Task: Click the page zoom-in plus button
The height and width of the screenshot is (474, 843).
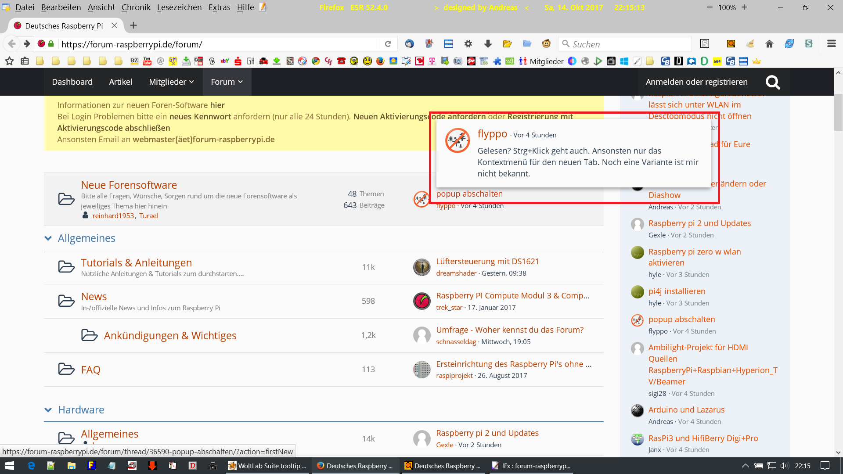Action: 744,7
